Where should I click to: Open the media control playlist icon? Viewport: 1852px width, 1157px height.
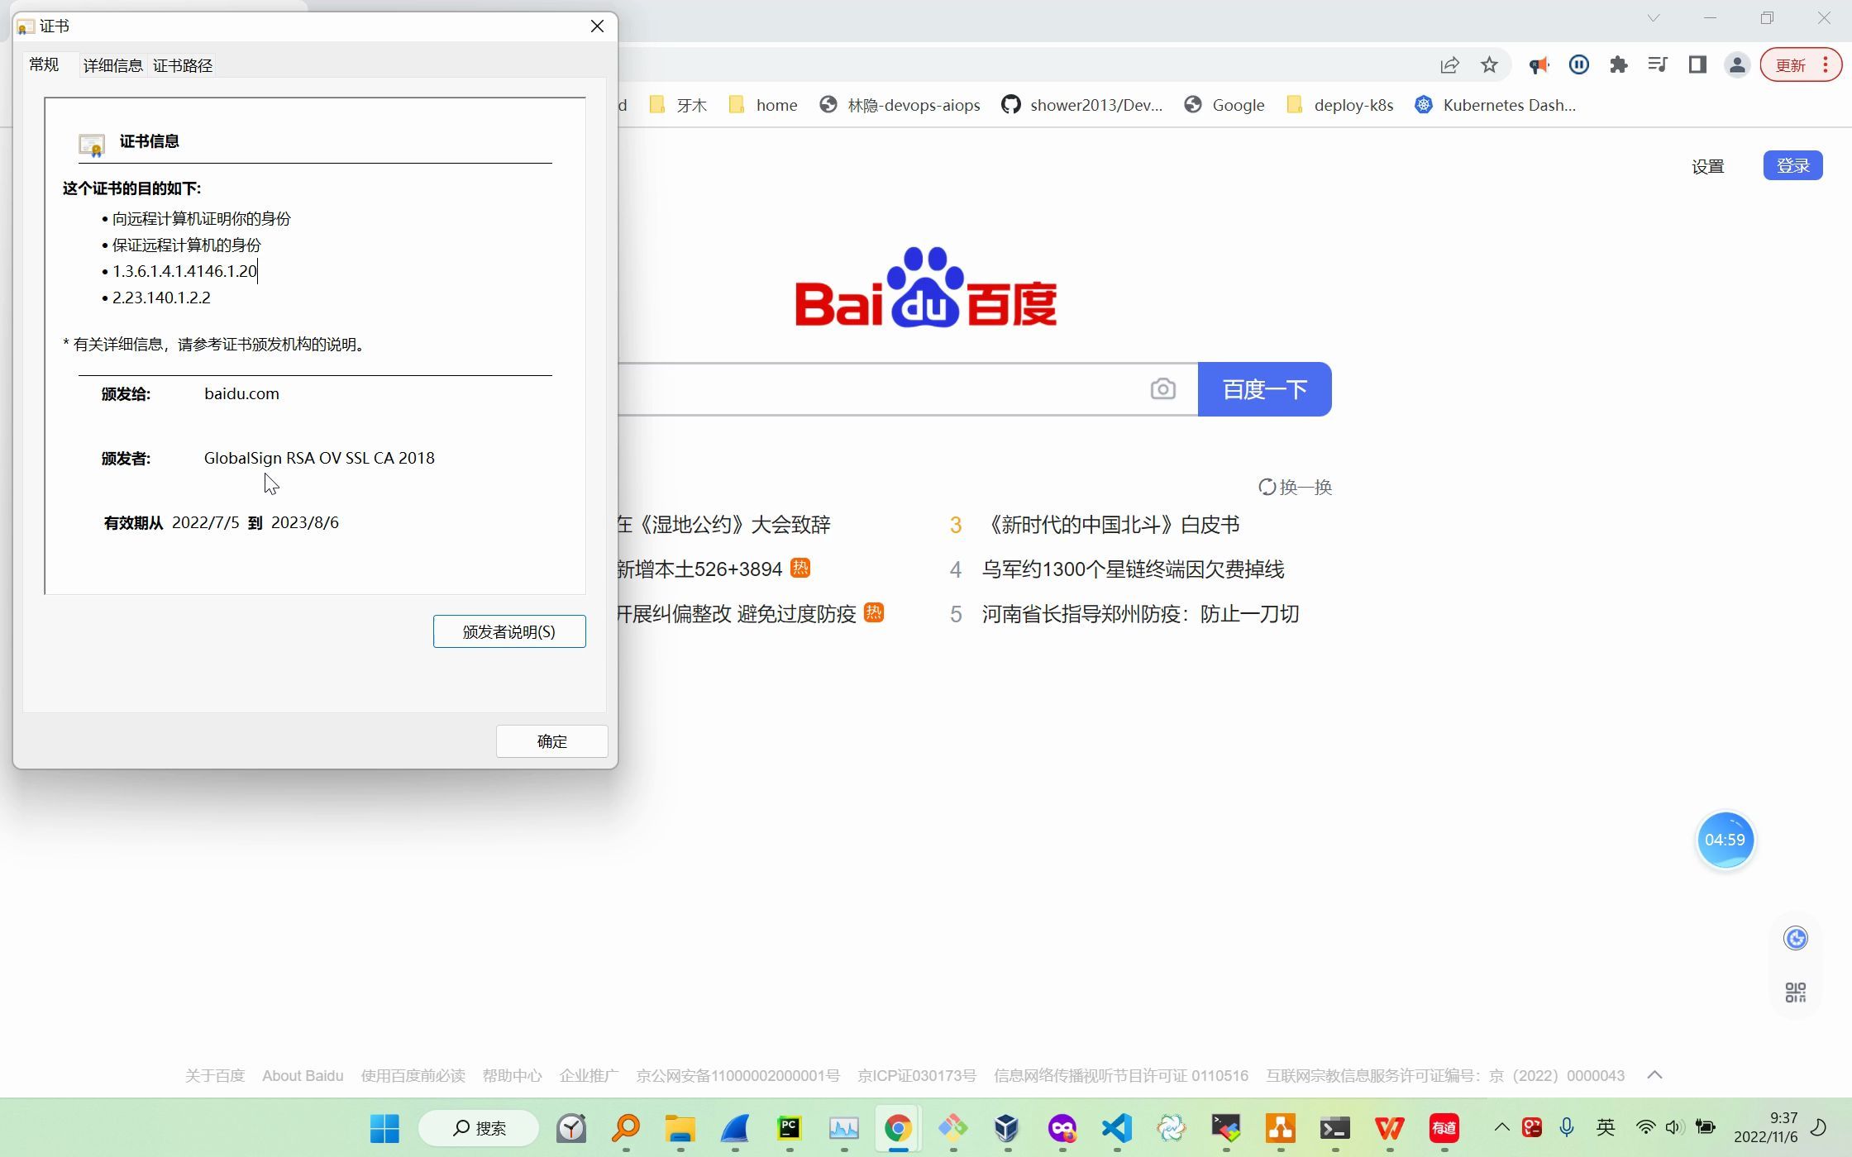[x=1658, y=65]
